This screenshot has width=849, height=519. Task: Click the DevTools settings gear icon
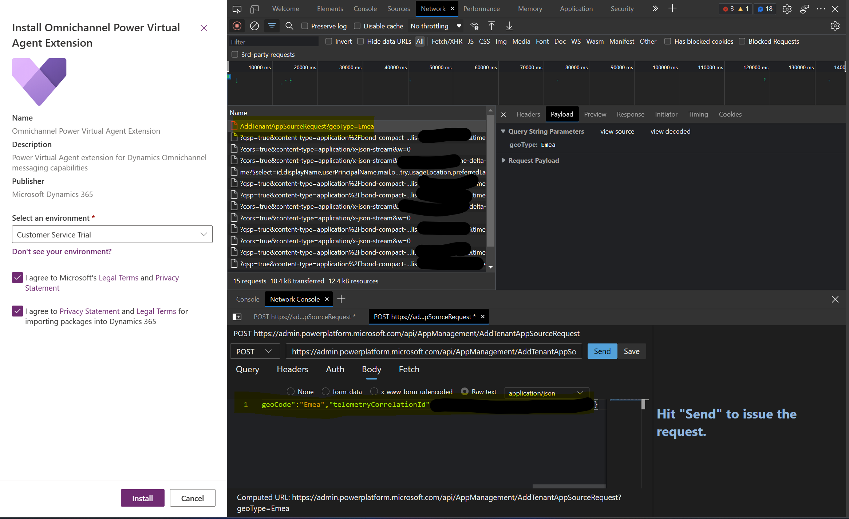[x=786, y=8]
